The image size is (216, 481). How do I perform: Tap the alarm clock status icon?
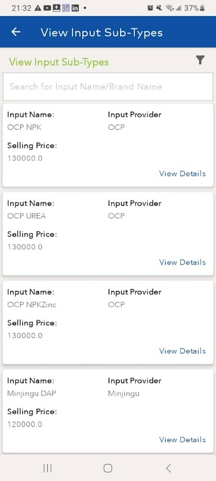click(x=150, y=8)
